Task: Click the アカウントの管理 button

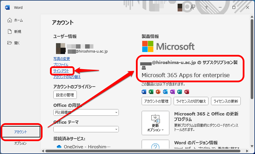Action: (x=156, y=101)
